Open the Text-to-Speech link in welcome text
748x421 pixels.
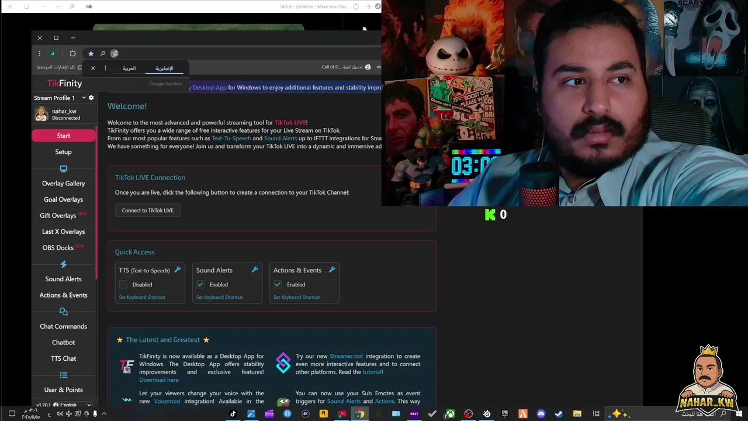(231, 139)
